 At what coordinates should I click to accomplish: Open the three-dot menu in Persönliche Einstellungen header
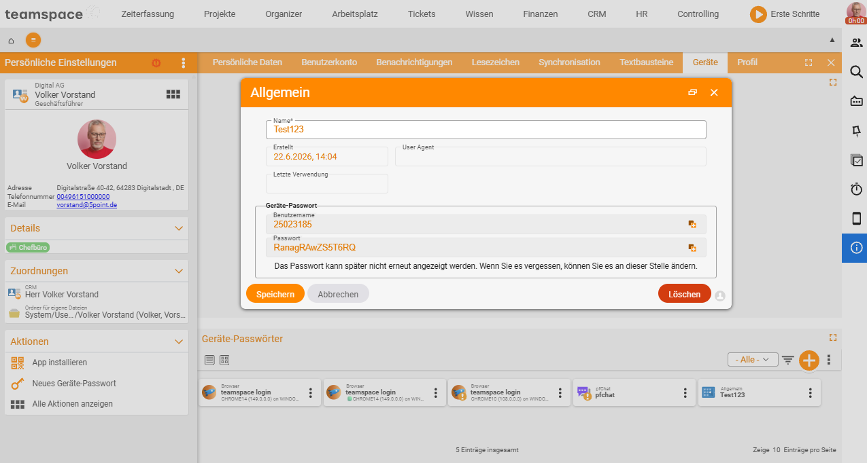(183, 62)
